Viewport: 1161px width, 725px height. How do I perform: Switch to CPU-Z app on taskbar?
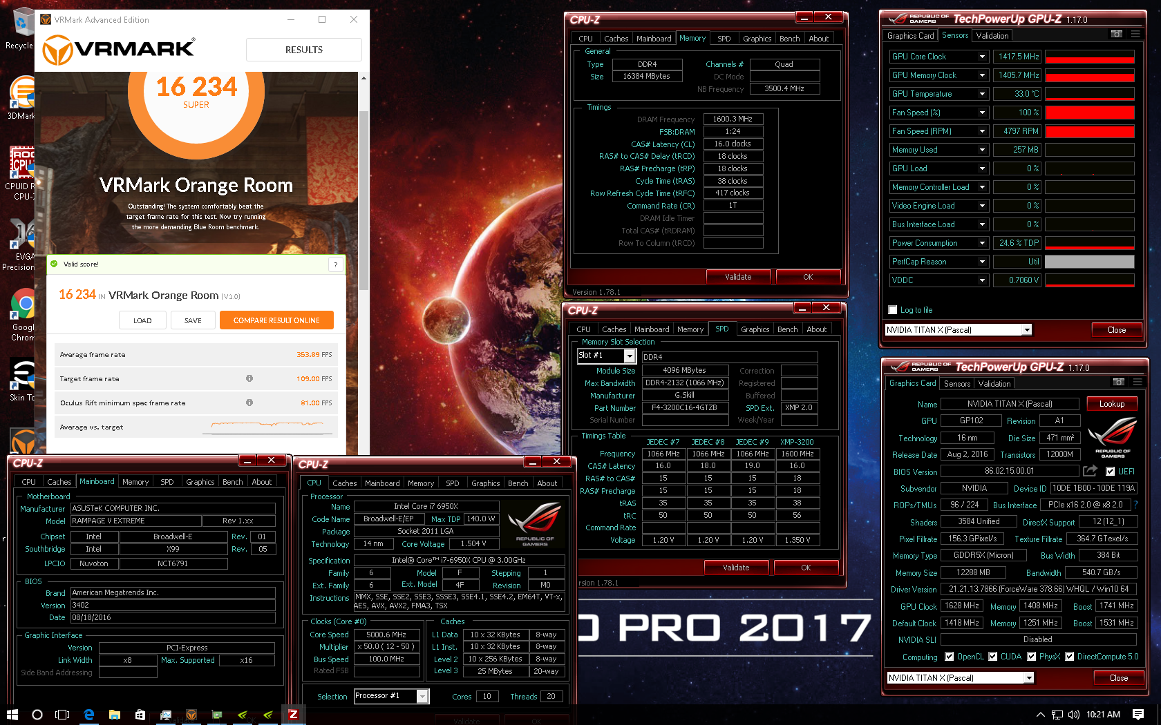click(x=293, y=715)
